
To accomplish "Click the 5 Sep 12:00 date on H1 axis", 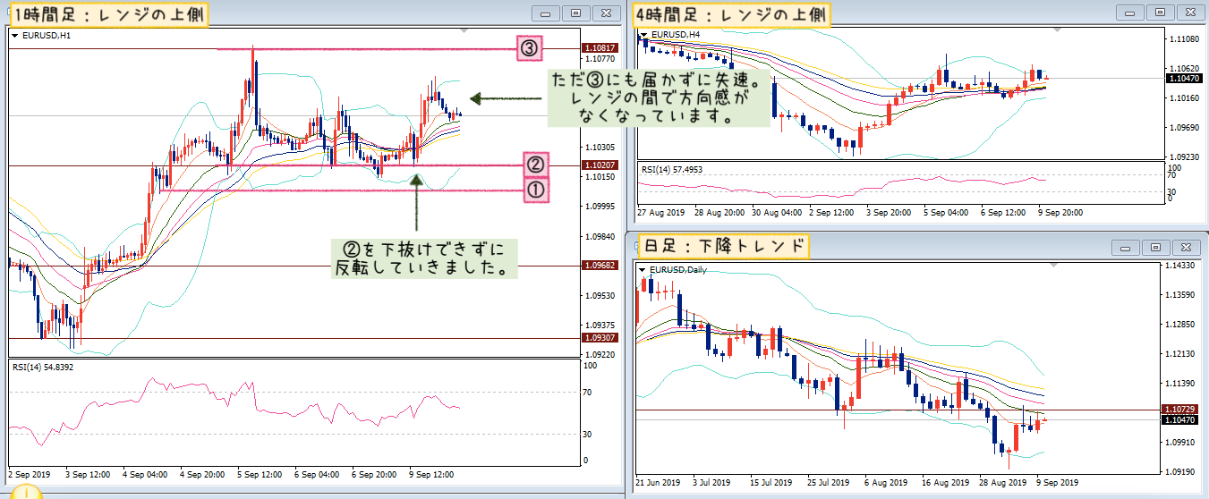I will 259,474.
